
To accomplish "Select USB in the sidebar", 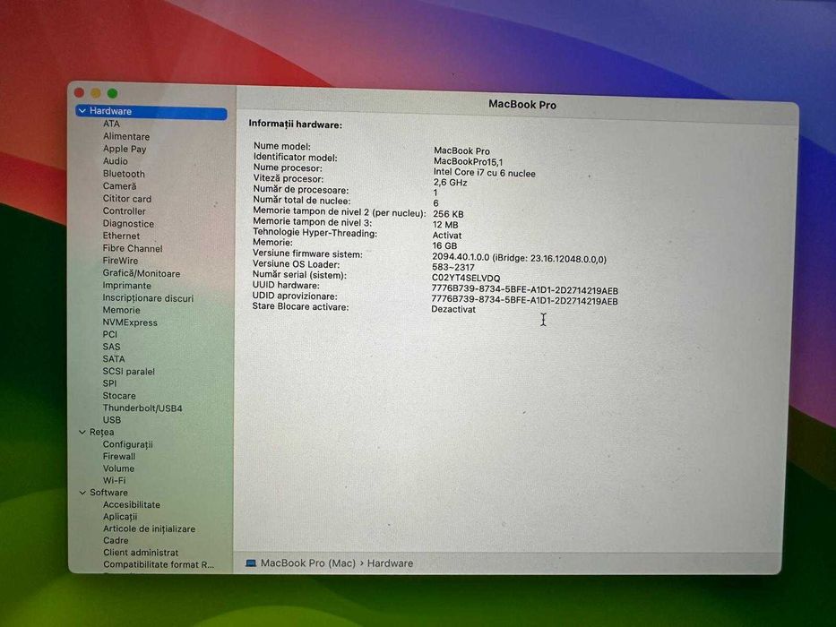I will pyautogui.click(x=111, y=419).
